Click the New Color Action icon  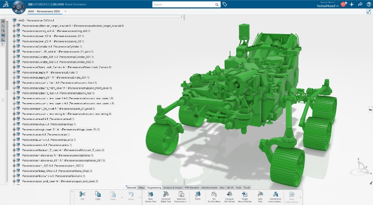click(x=292, y=194)
